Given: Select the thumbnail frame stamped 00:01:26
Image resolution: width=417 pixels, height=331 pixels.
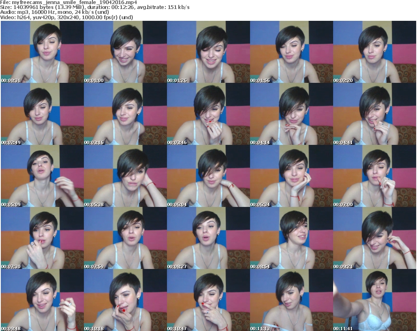Looking at the screenshot, I should [x=208, y=52].
